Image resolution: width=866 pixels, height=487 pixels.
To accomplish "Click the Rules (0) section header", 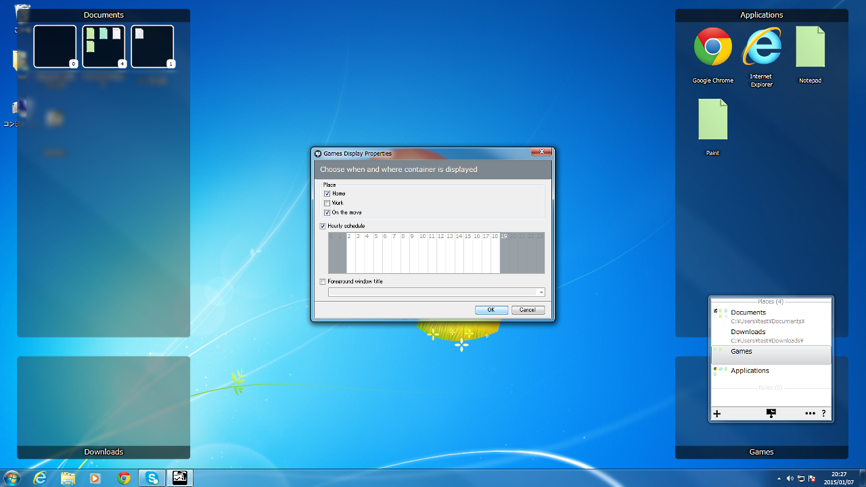I will 771,388.
